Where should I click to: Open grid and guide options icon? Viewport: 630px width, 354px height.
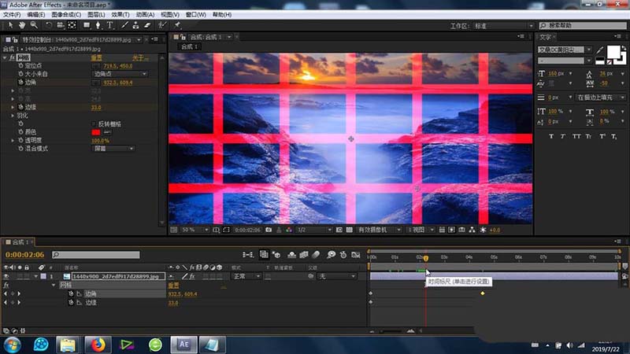tap(216, 230)
